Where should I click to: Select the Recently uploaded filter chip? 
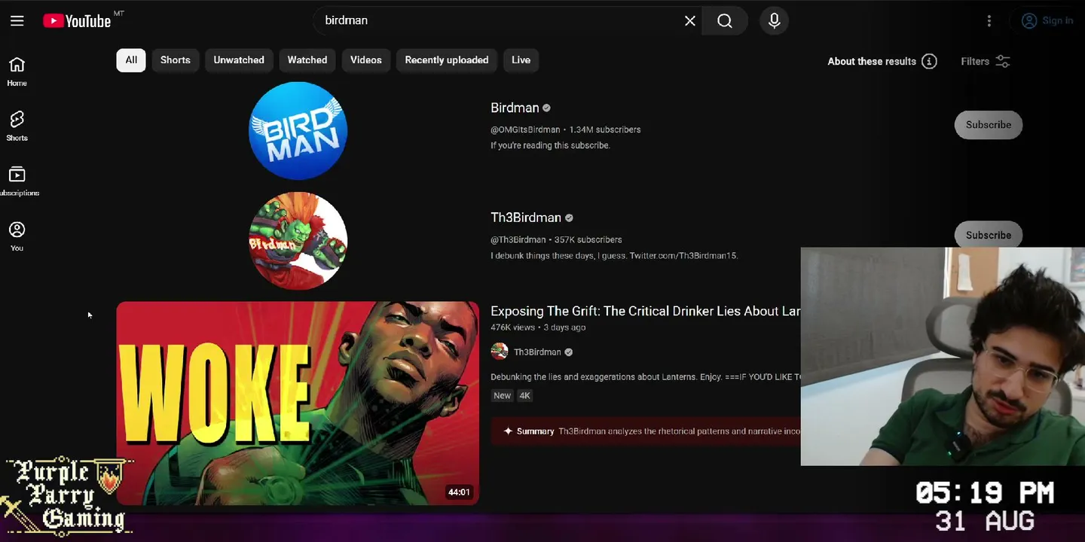pos(447,60)
